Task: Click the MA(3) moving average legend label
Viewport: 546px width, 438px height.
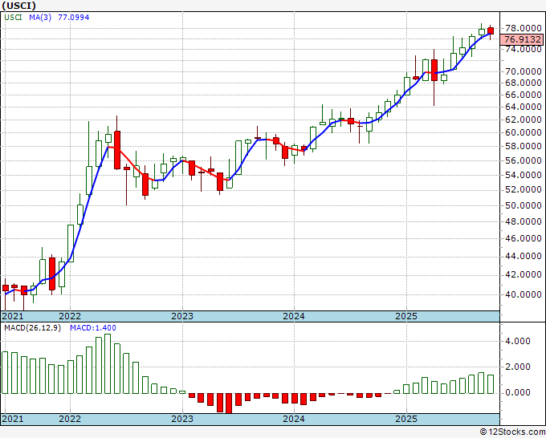Action: pos(40,17)
